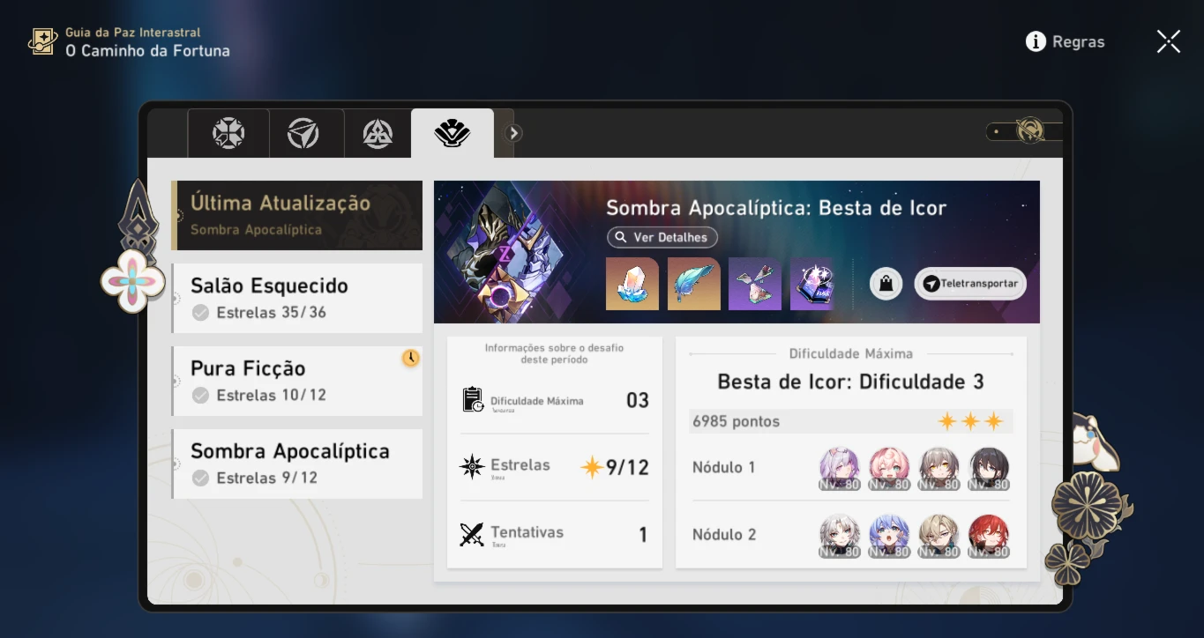Viewport: 1204px width, 638px height.
Task: Click the Sombra Apocalíptica: Besta de Icor heading
Action: coord(776,208)
